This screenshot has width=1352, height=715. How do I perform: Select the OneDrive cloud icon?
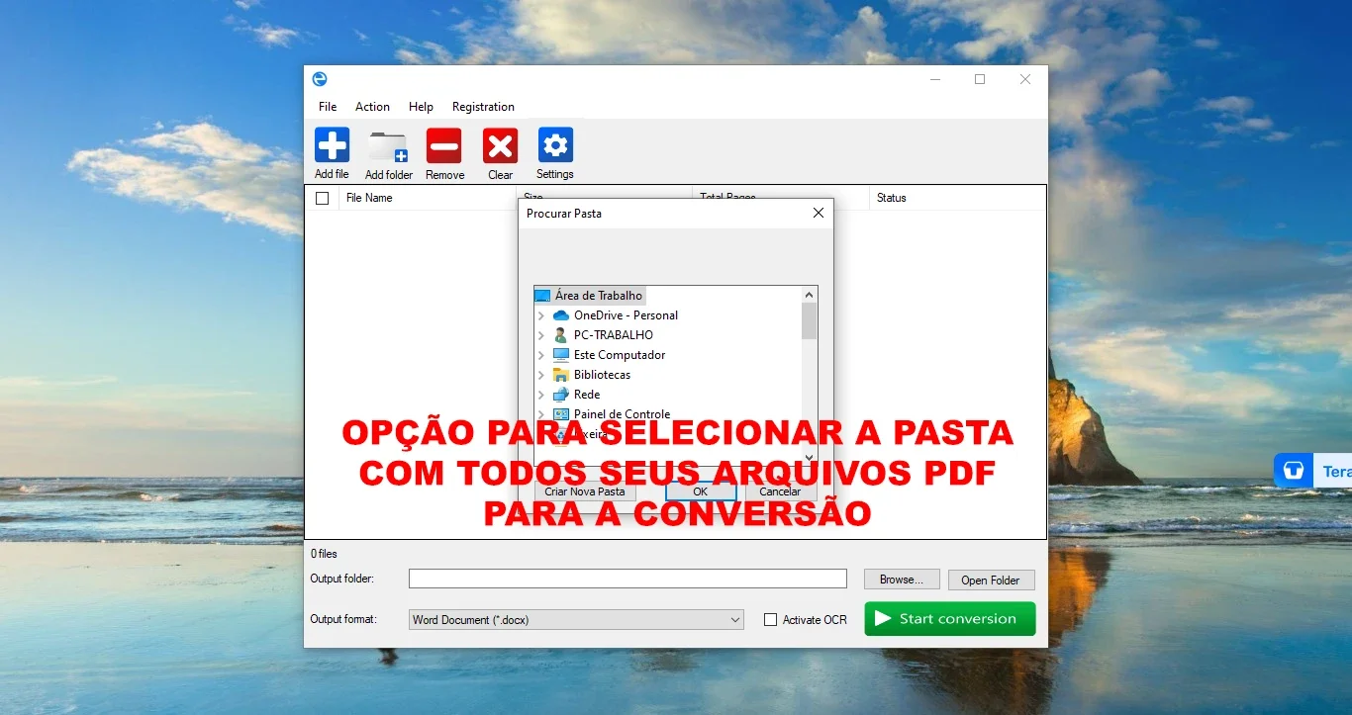pyautogui.click(x=561, y=315)
